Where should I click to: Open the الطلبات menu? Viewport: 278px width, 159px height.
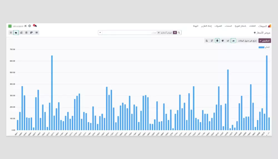pyautogui.click(x=252, y=26)
